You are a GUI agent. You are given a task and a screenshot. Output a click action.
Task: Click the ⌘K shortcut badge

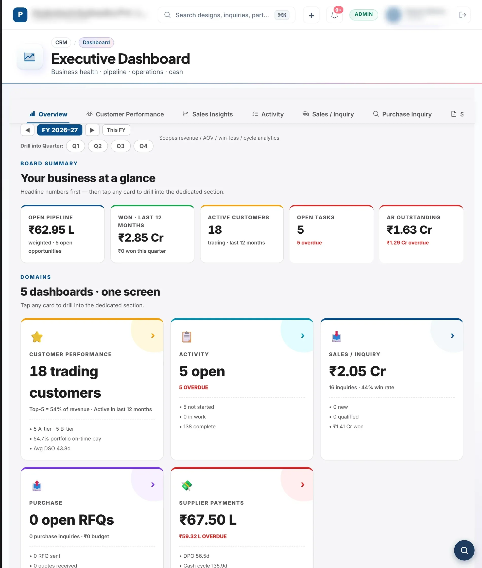coord(282,15)
